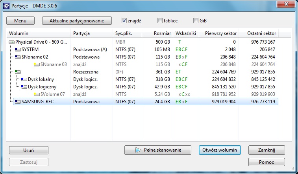Enable the 'znajdź' checkbox
The width and height of the screenshot is (298, 174).
pos(124,21)
